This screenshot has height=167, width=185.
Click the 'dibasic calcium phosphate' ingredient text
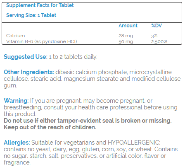pyautogui.click(x=91, y=72)
